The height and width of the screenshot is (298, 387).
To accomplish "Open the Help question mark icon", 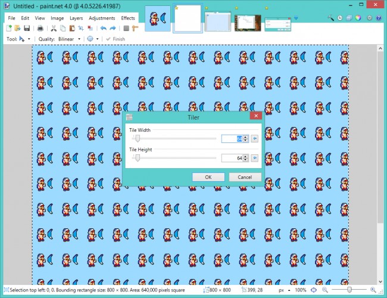I will click(379, 18).
